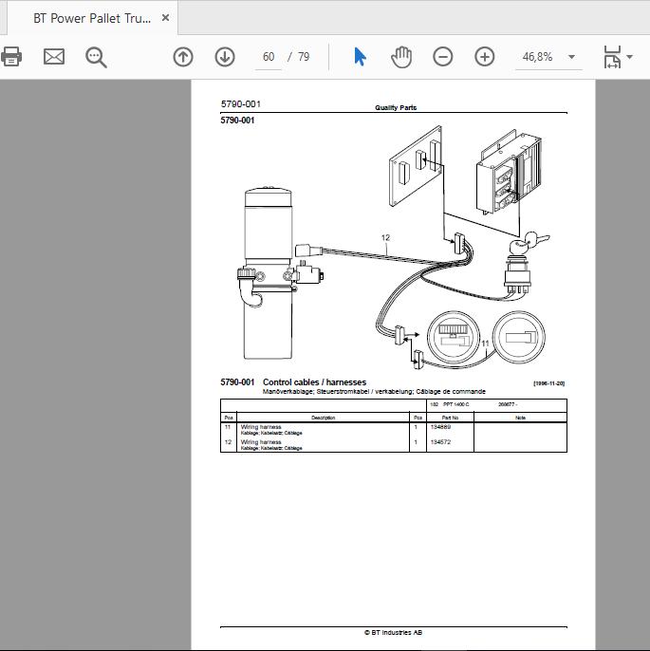Click the 'PPT 1400 C' model text

pos(456,404)
